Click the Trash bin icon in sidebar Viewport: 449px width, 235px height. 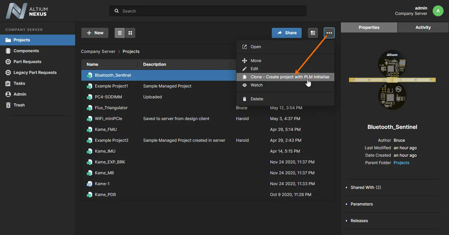pyautogui.click(x=8, y=105)
